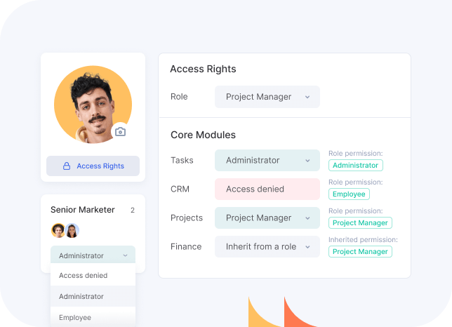Click the first Senior Marketer member avatar
This screenshot has width=452, height=327.
pos(58,230)
